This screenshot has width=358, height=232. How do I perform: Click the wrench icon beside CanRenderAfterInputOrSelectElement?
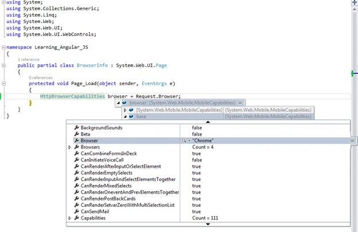[x=77, y=166]
